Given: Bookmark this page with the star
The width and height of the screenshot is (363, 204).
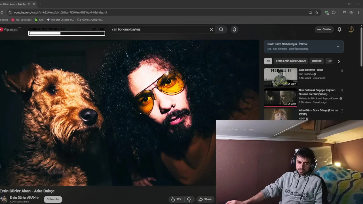Looking at the screenshot, I should pos(317,12).
